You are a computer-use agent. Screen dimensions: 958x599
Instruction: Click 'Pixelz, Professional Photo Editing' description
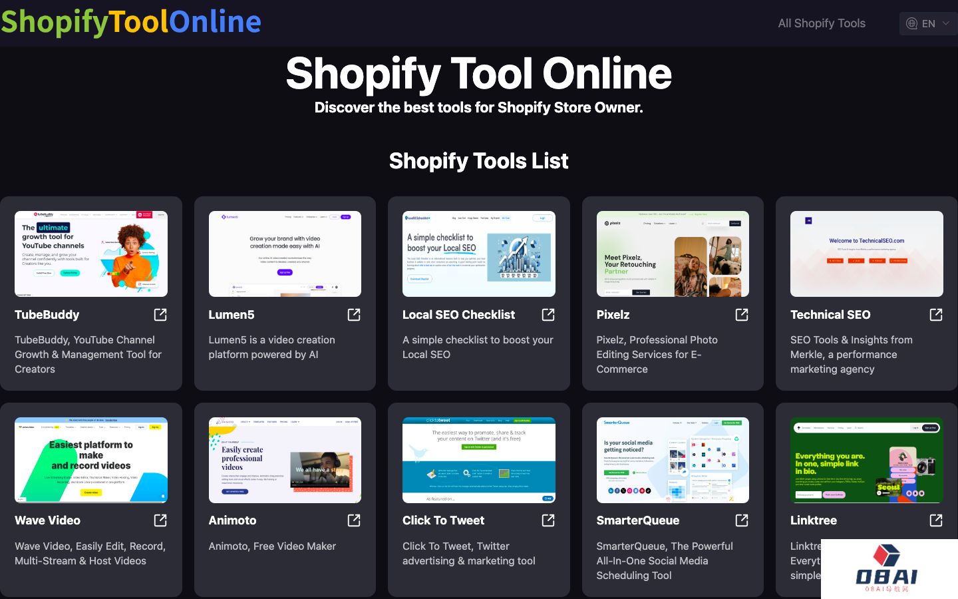click(x=657, y=354)
